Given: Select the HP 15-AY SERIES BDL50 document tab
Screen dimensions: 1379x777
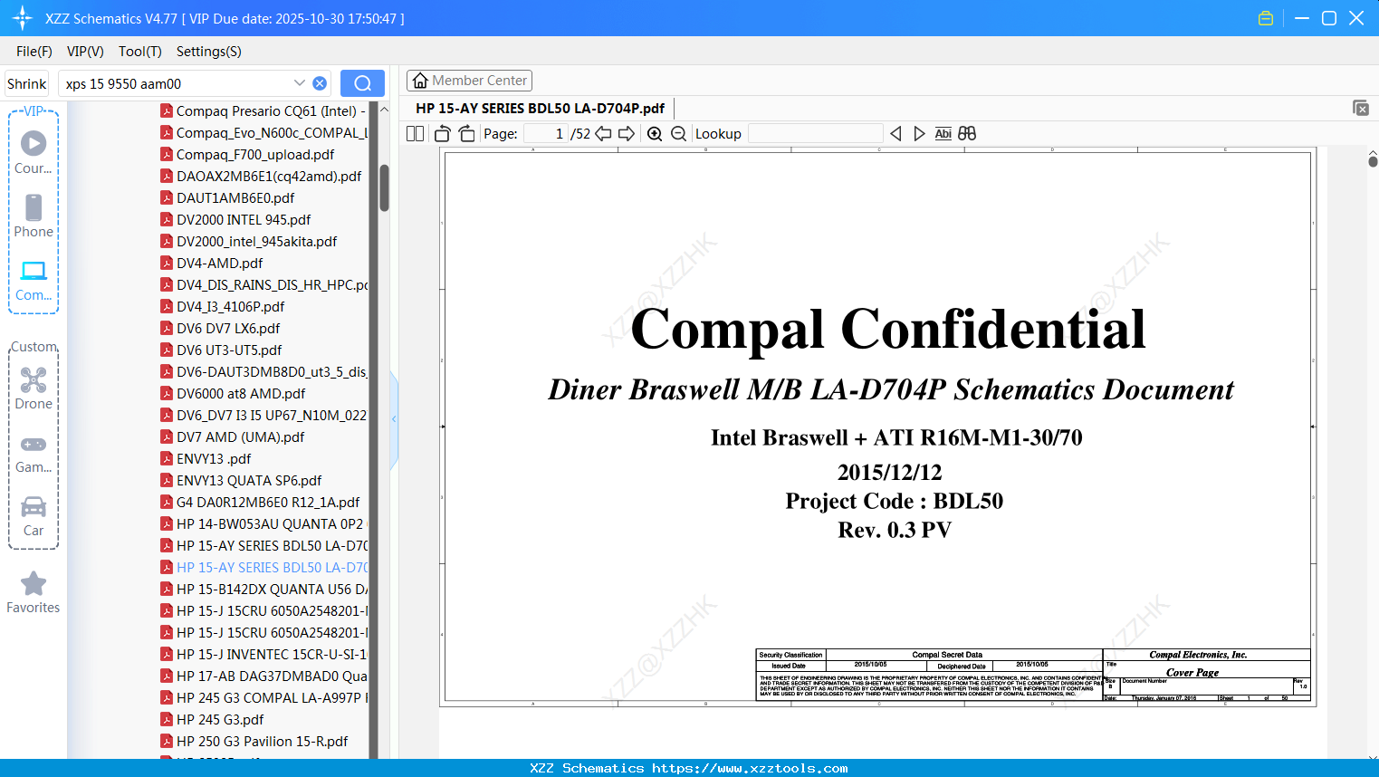Looking at the screenshot, I should click(540, 108).
